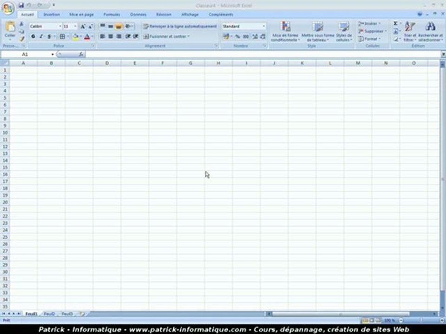Increase decimal places
The height and width of the screenshot is (334, 446).
255,36
